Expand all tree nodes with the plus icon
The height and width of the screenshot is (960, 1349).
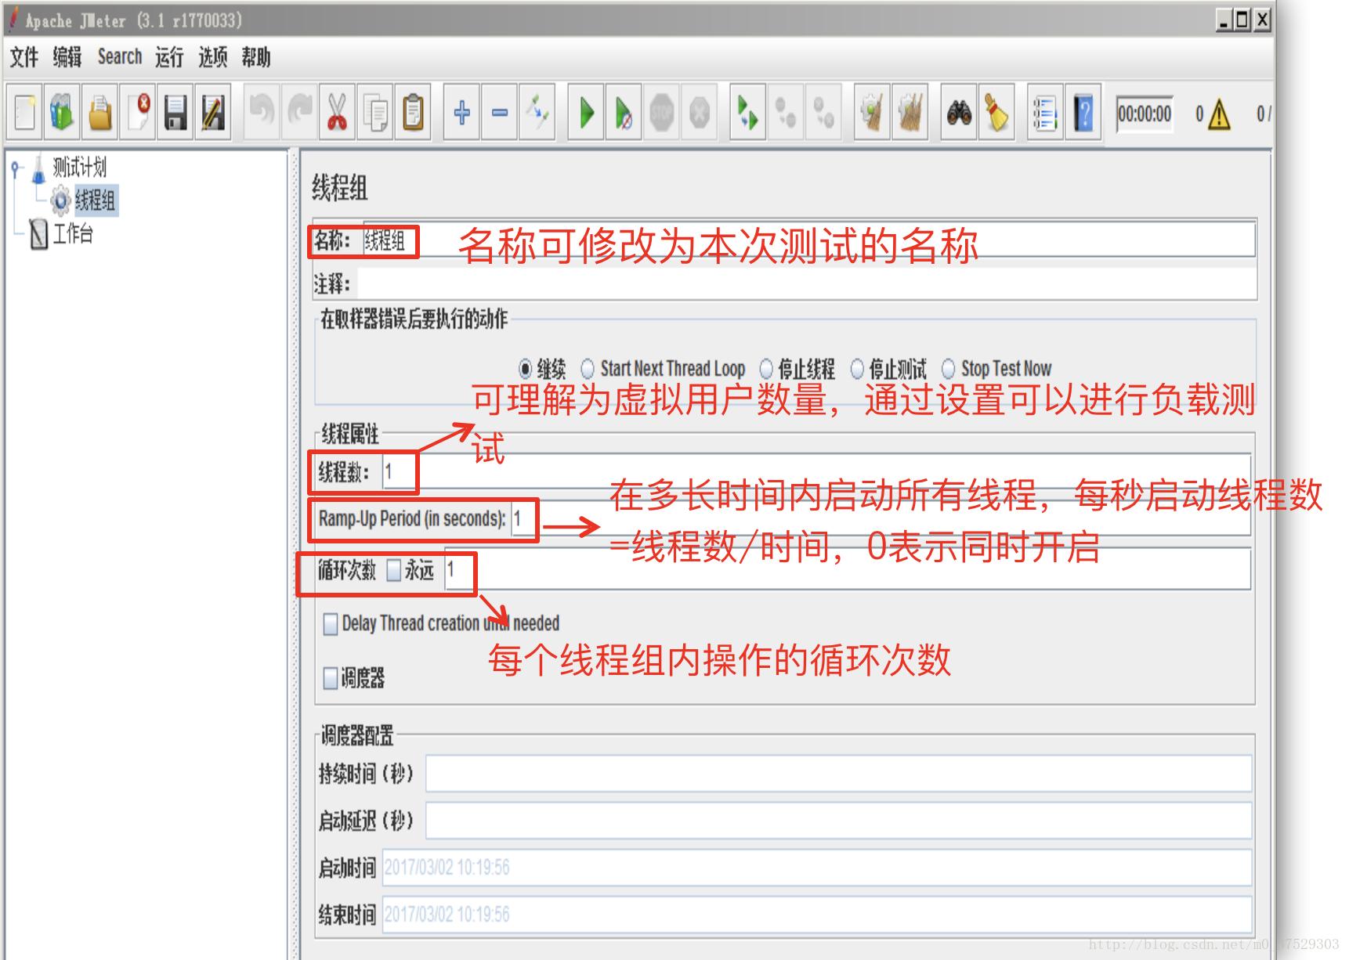(461, 114)
